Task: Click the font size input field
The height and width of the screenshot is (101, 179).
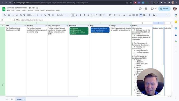Action: [73, 15]
